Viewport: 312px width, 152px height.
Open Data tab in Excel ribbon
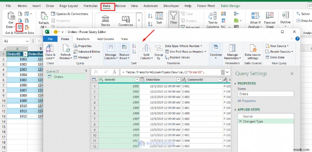click(x=106, y=6)
